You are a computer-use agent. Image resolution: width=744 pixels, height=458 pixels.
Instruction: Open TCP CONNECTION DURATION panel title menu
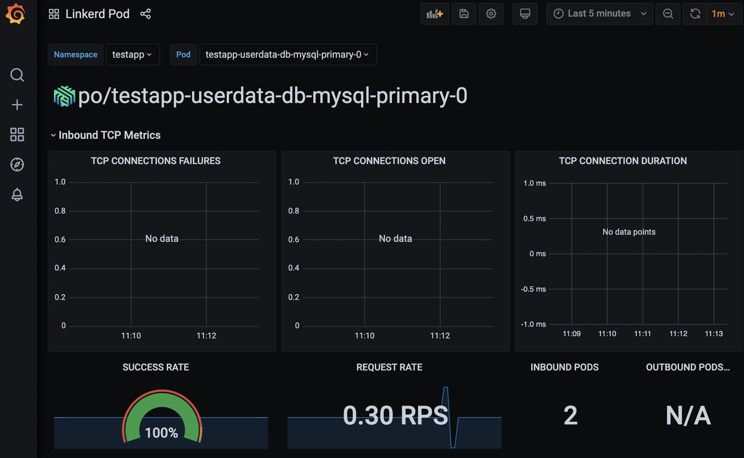623,161
